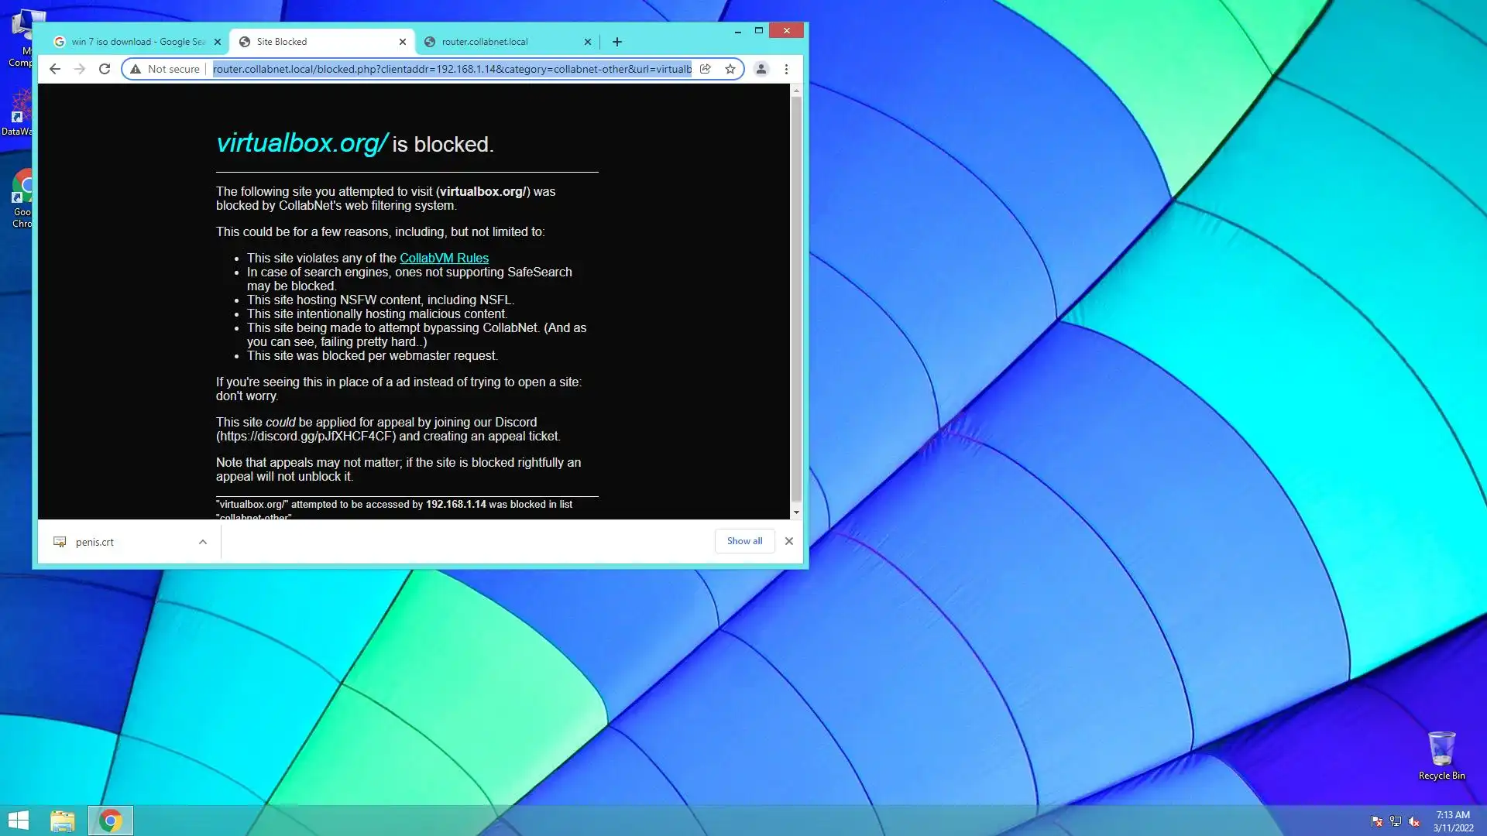
Task: Open the CollabVM Rules link
Action: (x=444, y=258)
